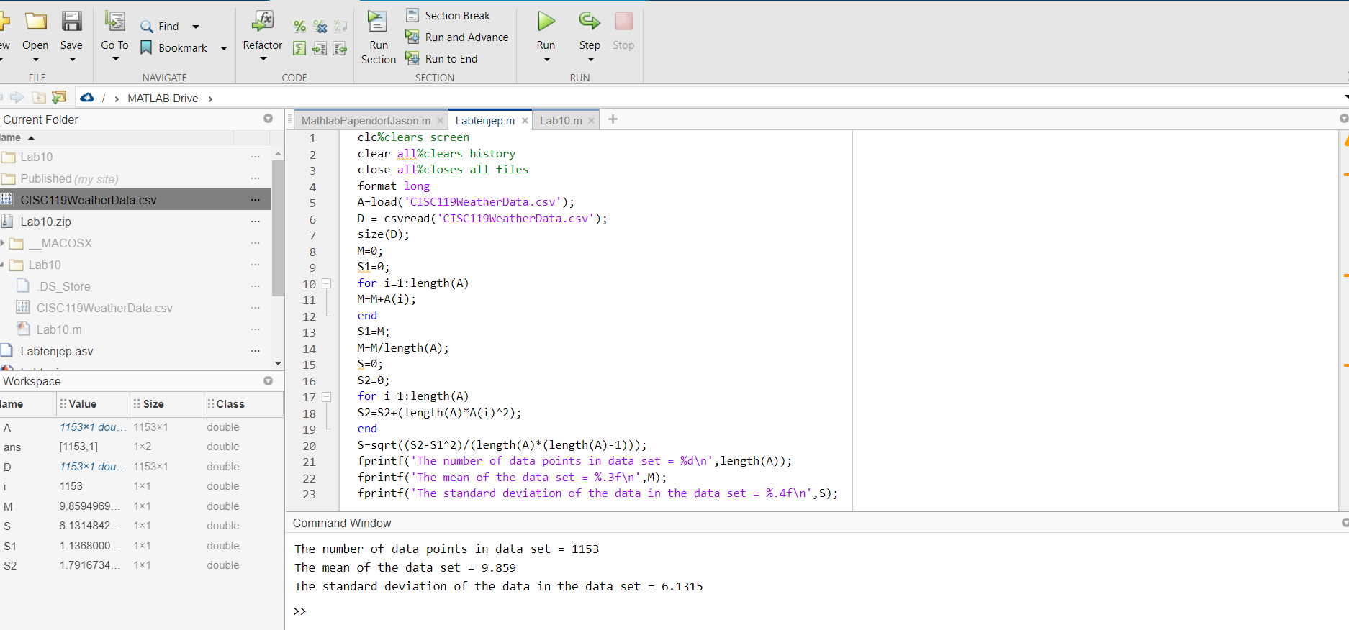
Task: Click the smart indent icon
Action: [299, 48]
